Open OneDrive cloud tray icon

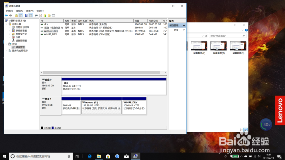tap(246, 156)
